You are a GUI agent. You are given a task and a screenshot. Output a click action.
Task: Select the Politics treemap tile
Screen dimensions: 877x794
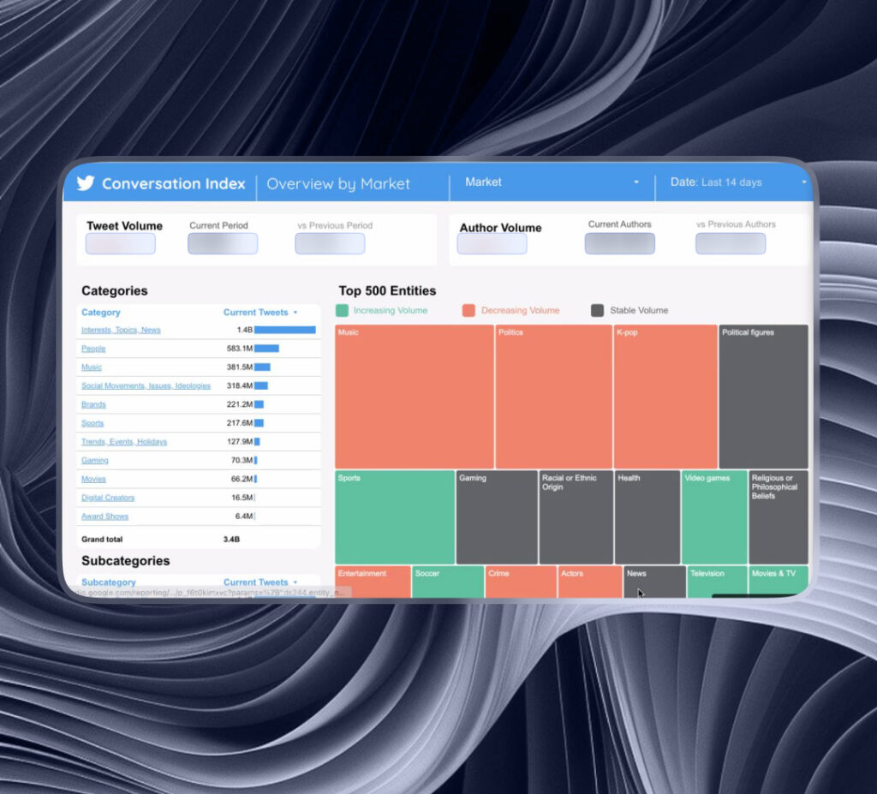554,397
